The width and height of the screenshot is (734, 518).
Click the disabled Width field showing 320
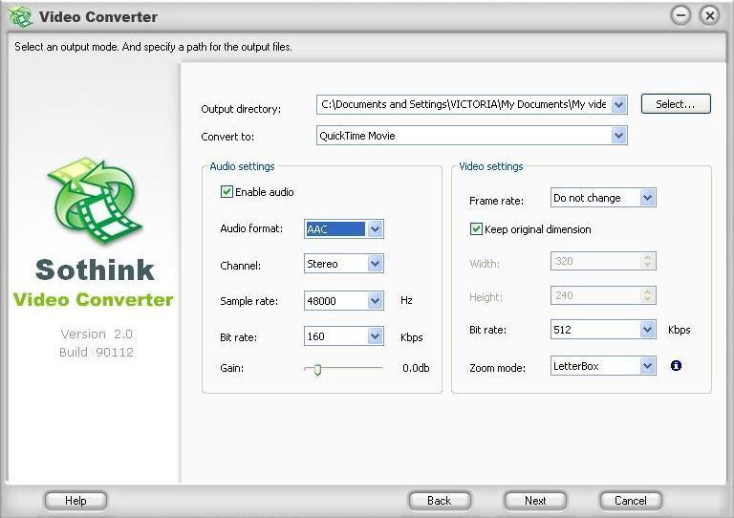coord(603,261)
